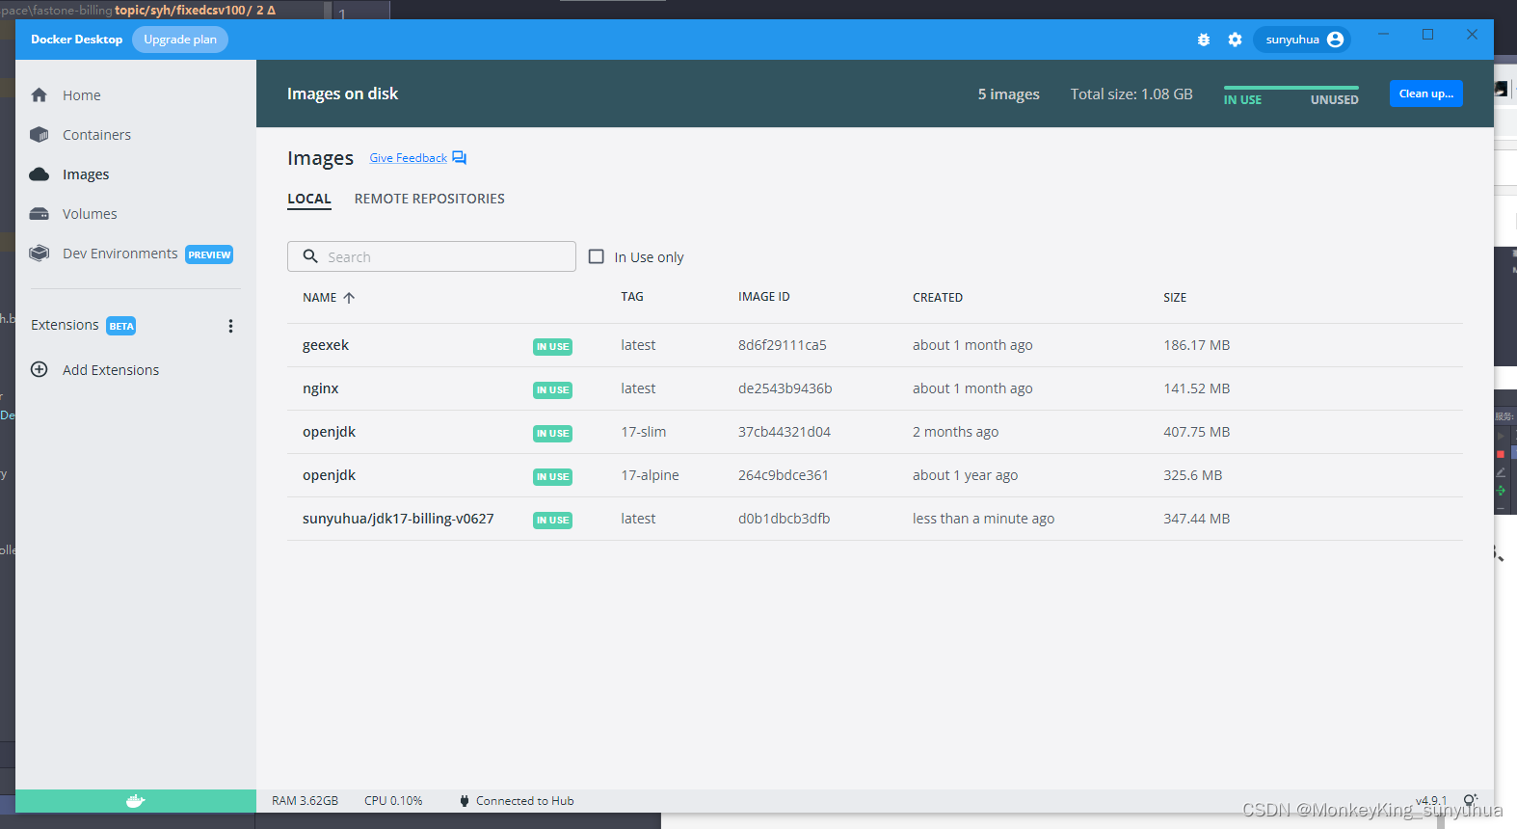
Task: Click the Upgrade plan button
Action: pyautogui.click(x=180, y=40)
